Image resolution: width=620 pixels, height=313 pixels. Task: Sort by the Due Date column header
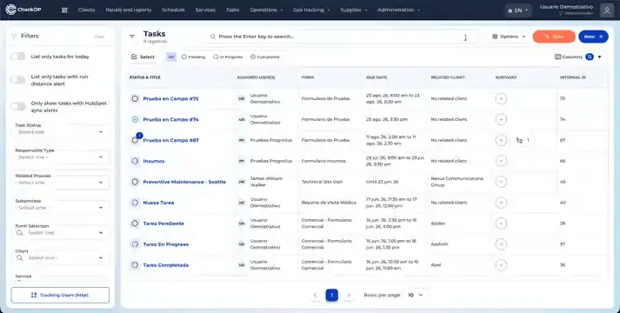point(377,77)
